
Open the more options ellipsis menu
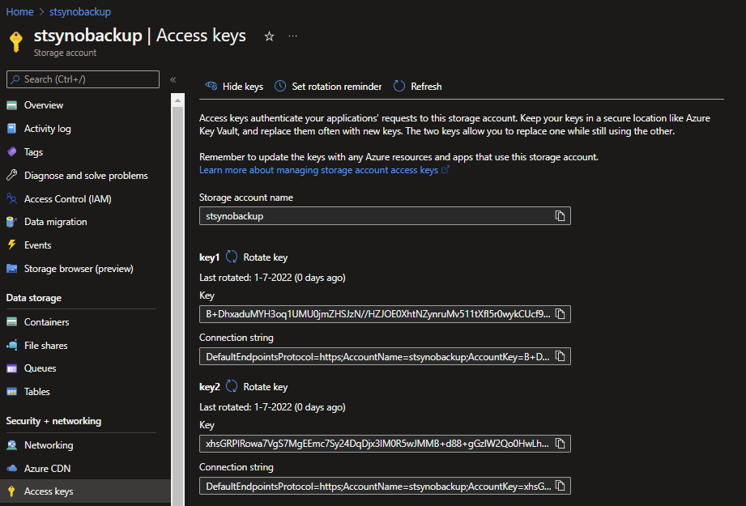click(293, 36)
